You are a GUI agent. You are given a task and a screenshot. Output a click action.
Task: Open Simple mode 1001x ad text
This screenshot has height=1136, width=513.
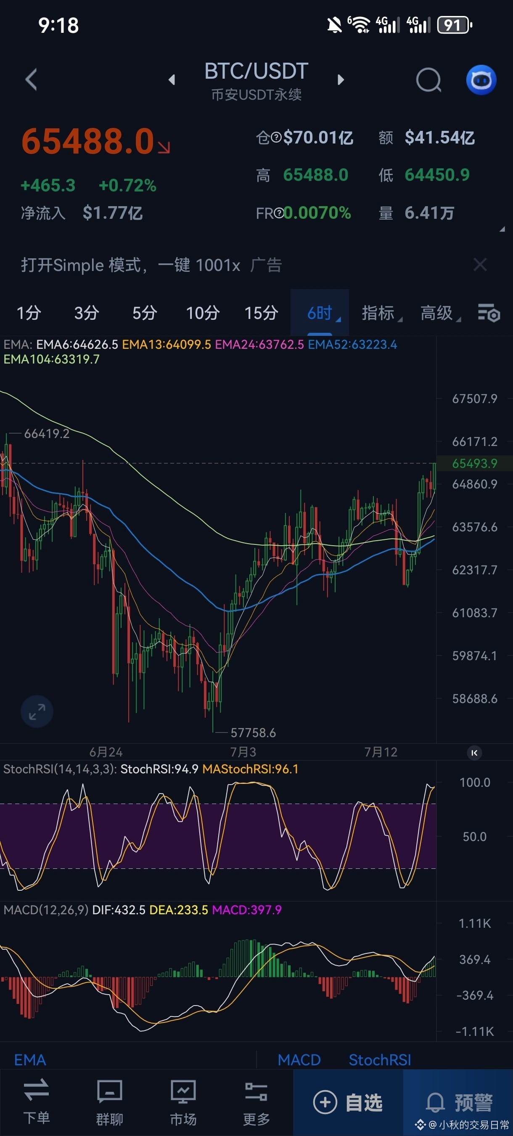(130, 265)
